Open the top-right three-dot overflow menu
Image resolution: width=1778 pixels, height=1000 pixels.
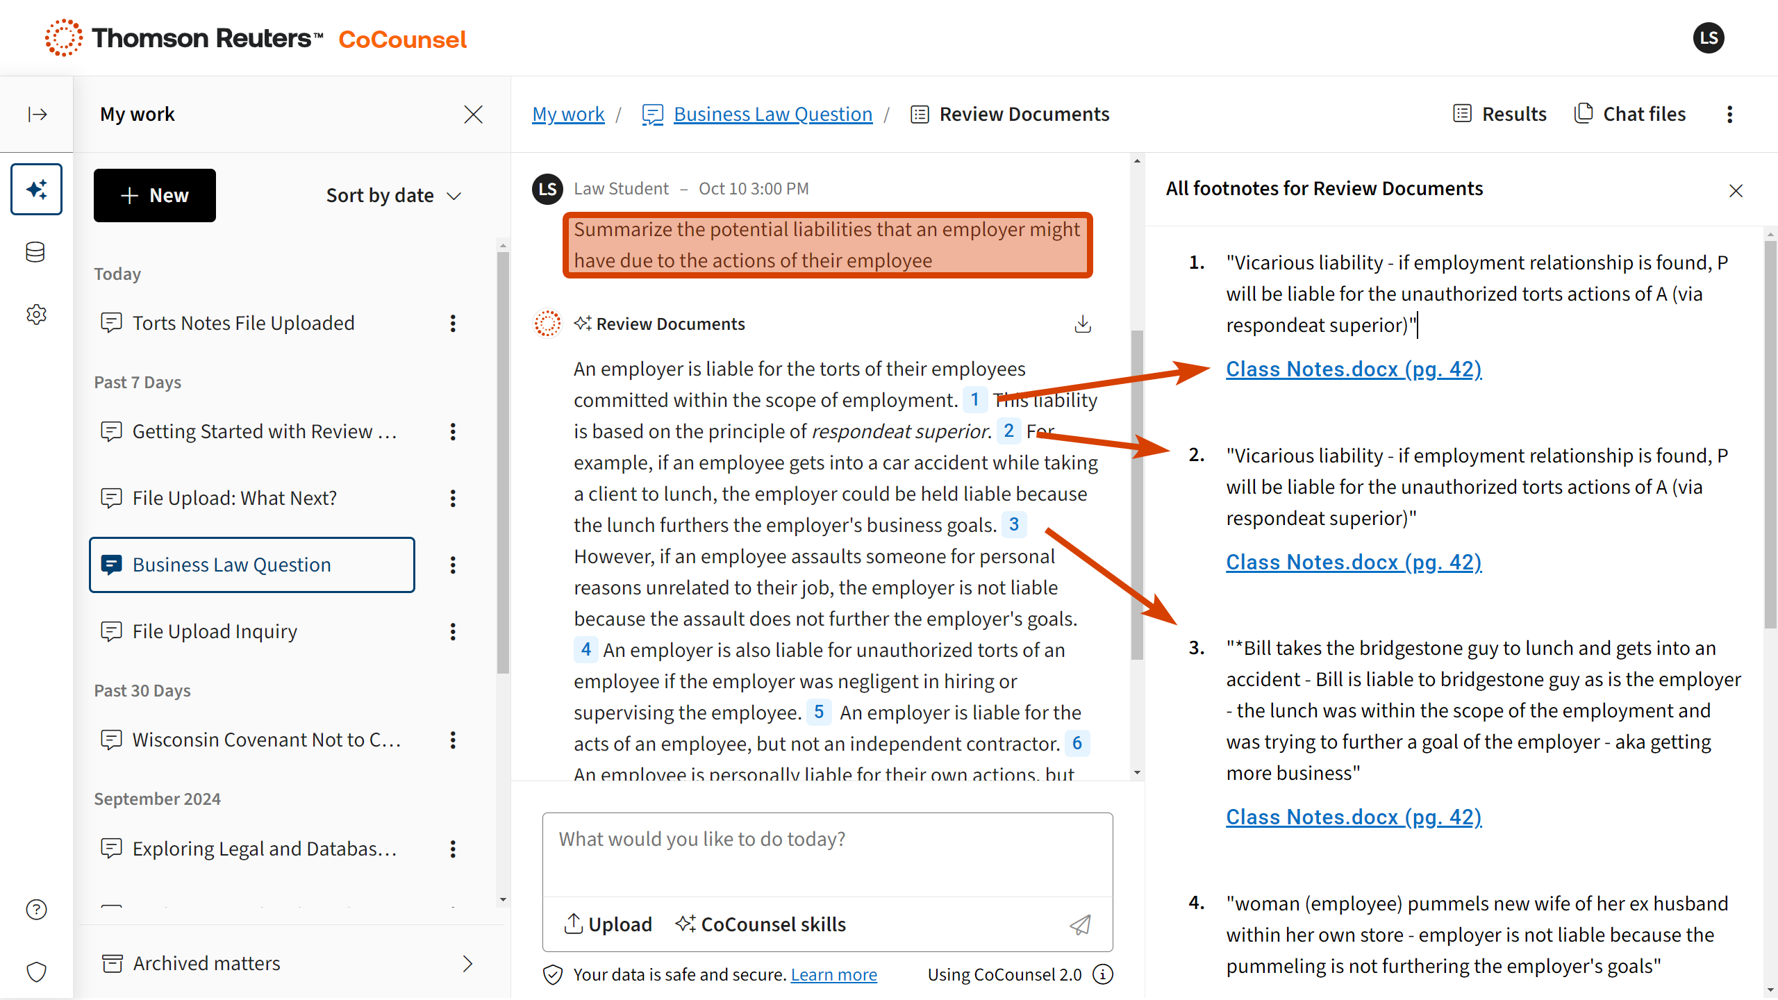[x=1729, y=114]
